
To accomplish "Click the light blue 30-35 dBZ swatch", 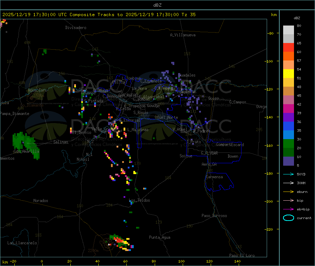I will point(288,135).
